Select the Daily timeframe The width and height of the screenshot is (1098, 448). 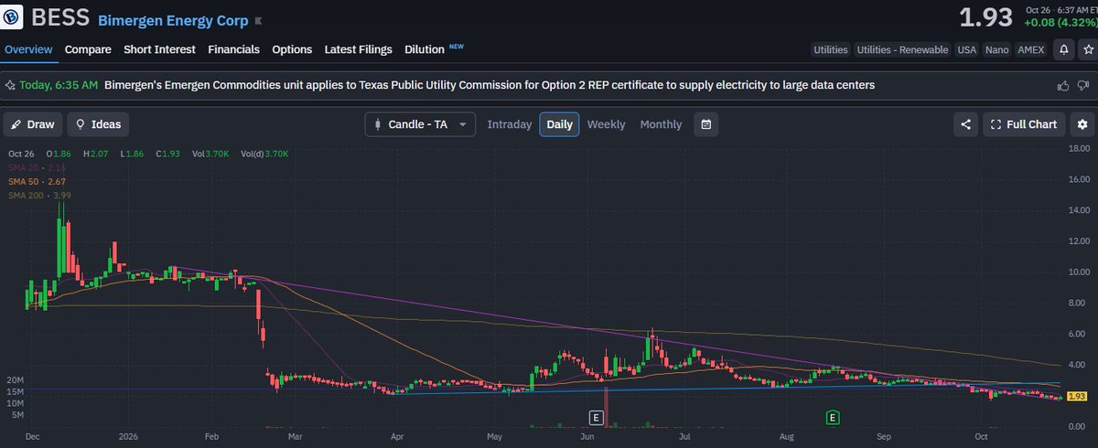click(559, 124)
